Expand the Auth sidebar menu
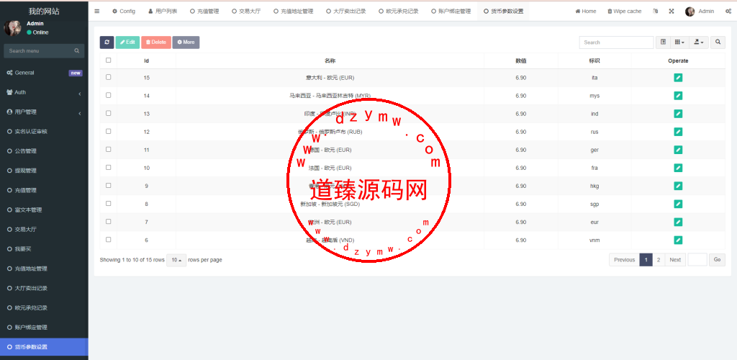737x360 pixels. (x=44, y=93)
